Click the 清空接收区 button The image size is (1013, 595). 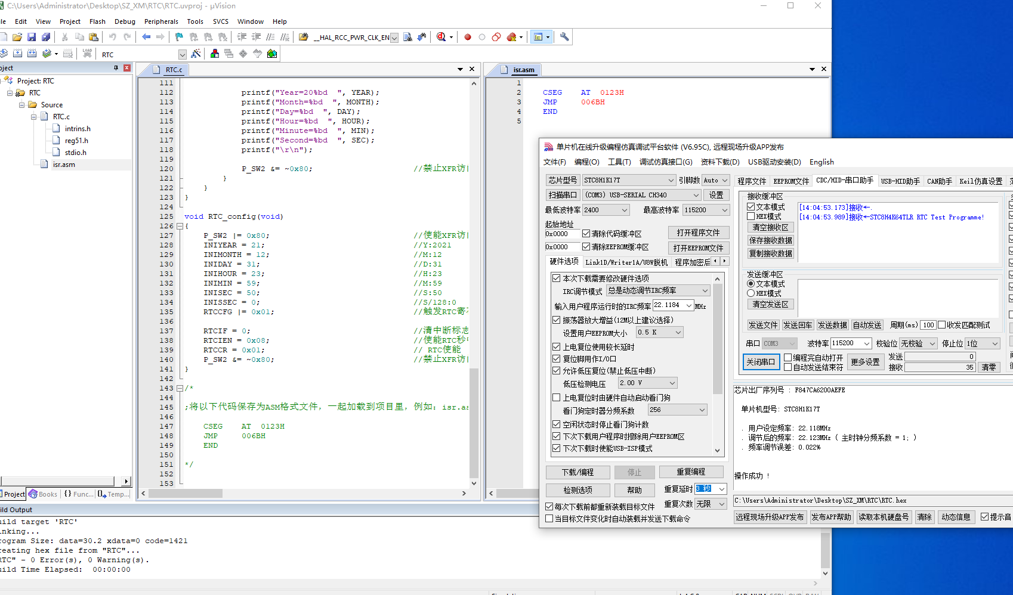pos(770,227)
